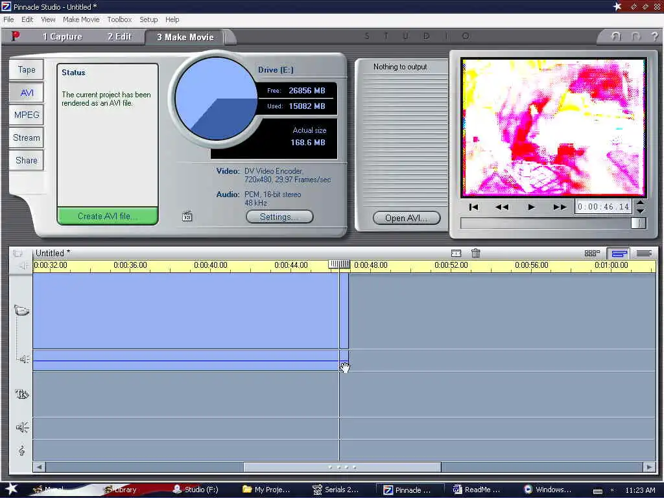Screen dimensions: 664x498
Task: Click the original audio track speaker icon
Action: [24, 359]
